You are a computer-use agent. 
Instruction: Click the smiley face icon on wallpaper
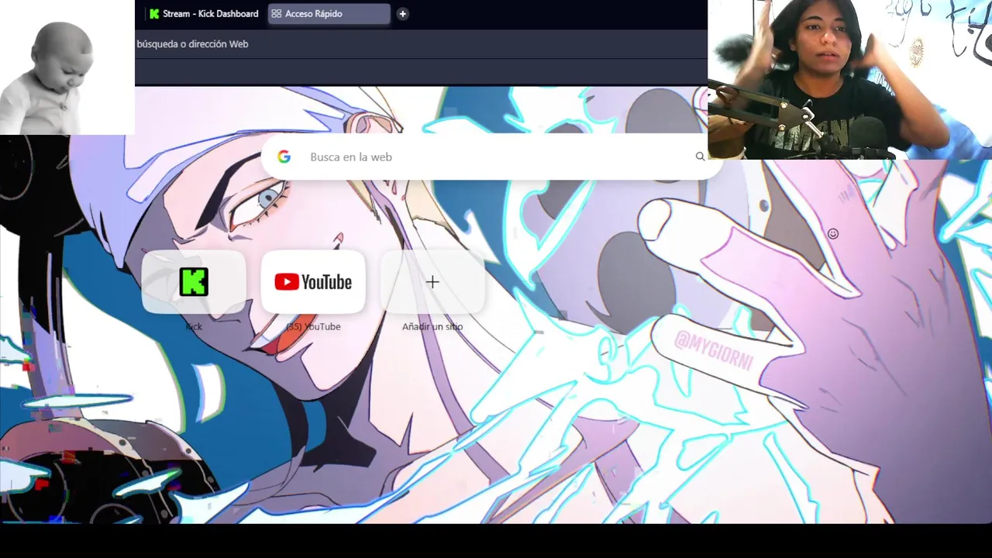833,233
